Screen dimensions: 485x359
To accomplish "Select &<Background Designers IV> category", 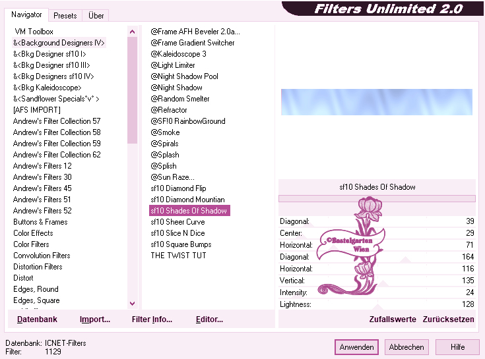I will point(59,43).
